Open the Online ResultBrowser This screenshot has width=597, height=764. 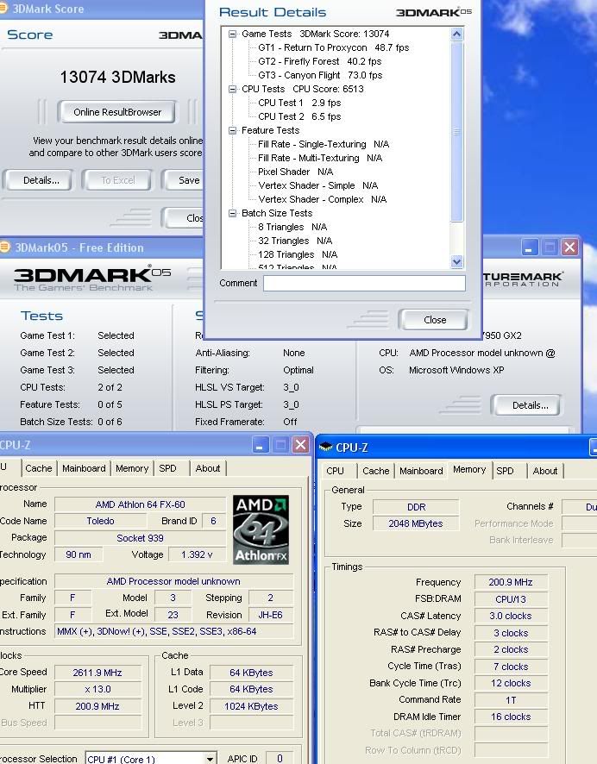tap(117, 112)
